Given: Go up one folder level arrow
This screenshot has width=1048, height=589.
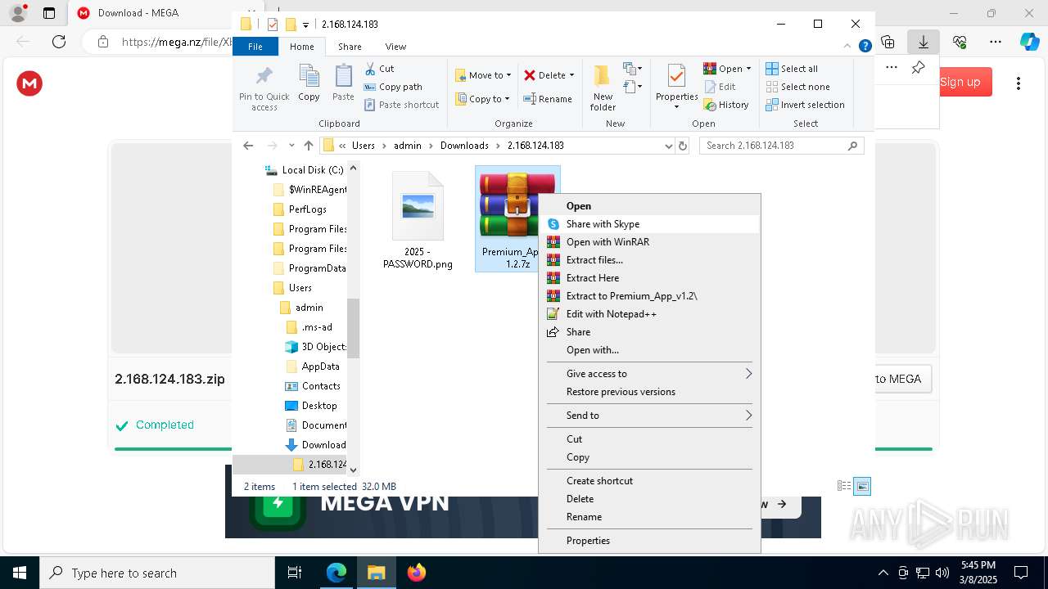Looking at the screenshot, I should [308, 146].
